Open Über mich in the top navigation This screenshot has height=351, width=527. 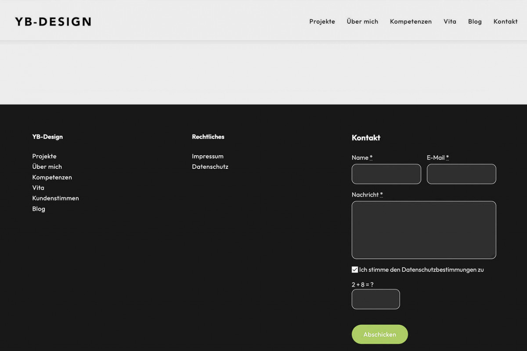[362, 21]
